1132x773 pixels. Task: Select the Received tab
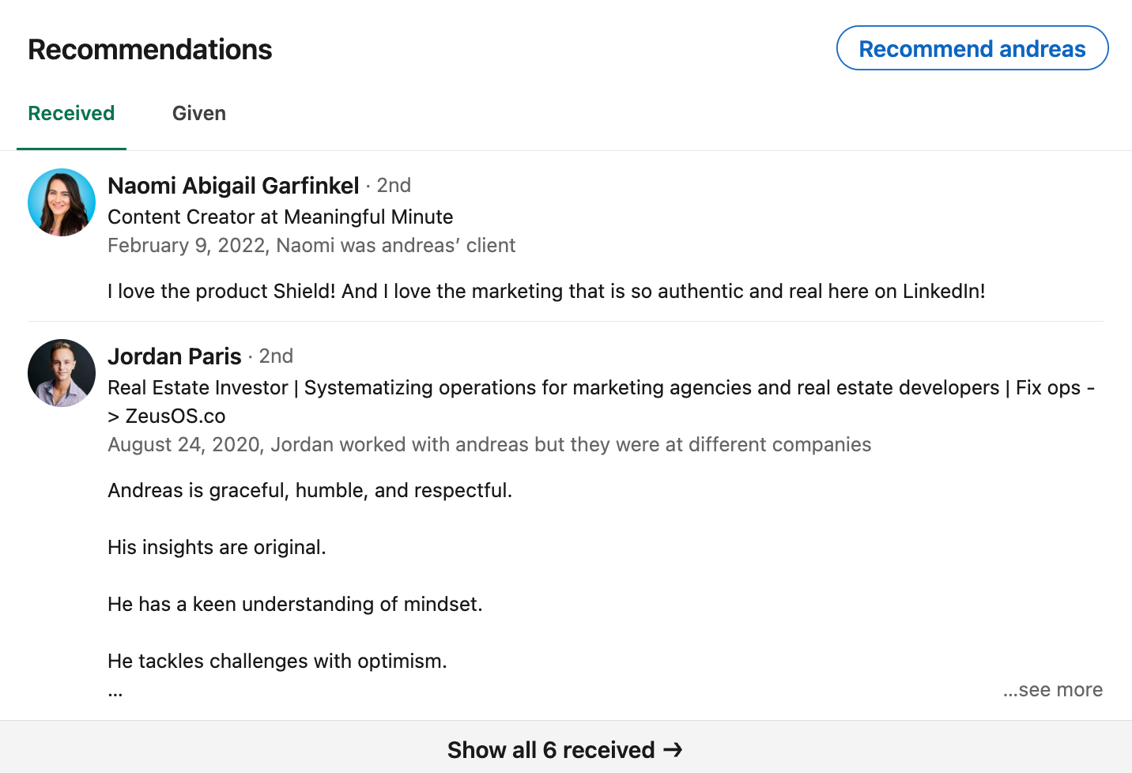click(71, 114)
